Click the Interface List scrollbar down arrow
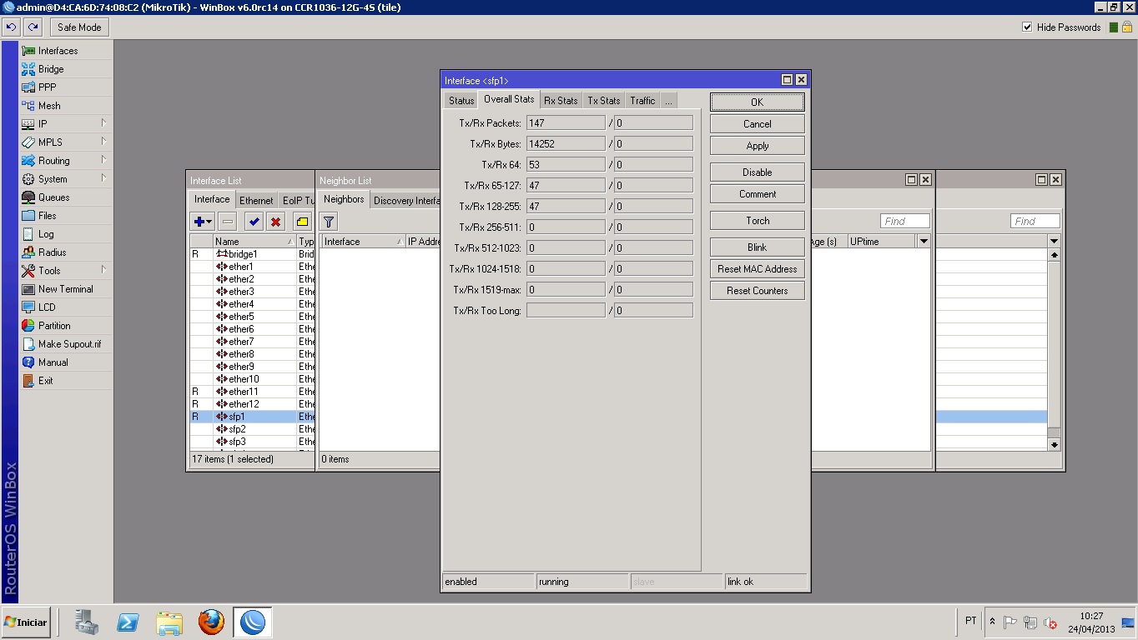This screenshot has height=640, width=1138. 1054,445
